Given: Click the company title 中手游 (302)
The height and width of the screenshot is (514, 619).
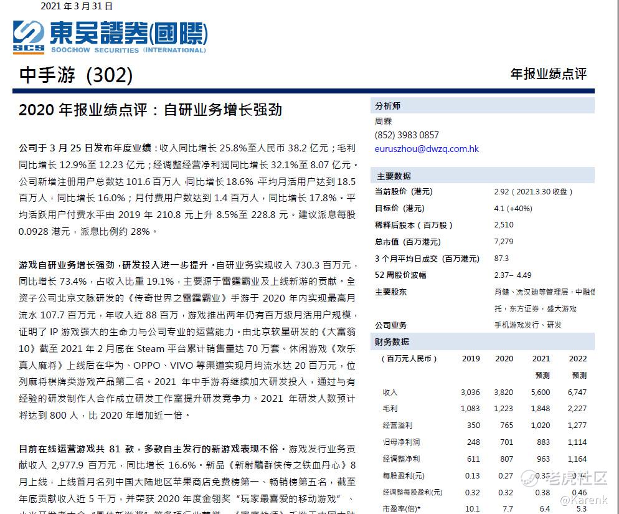Looking at the screenshot, I should click(x=76, y=75).
